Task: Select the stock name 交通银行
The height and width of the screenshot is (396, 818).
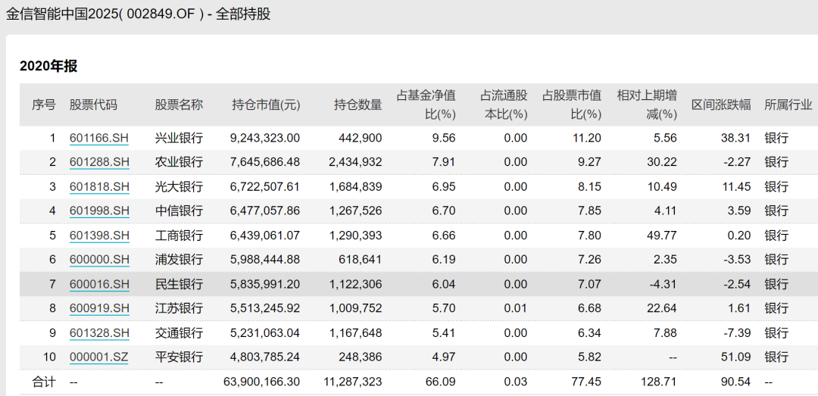Action: click(x=179, y=333)
